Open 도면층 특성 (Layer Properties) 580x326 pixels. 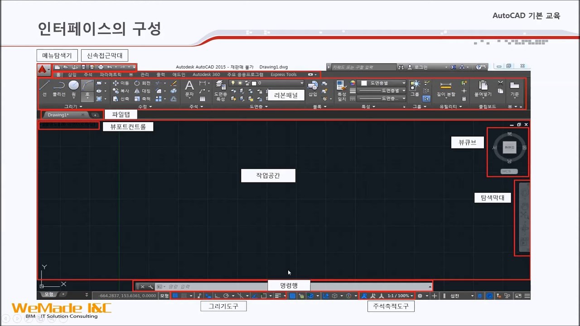(221, 91)
